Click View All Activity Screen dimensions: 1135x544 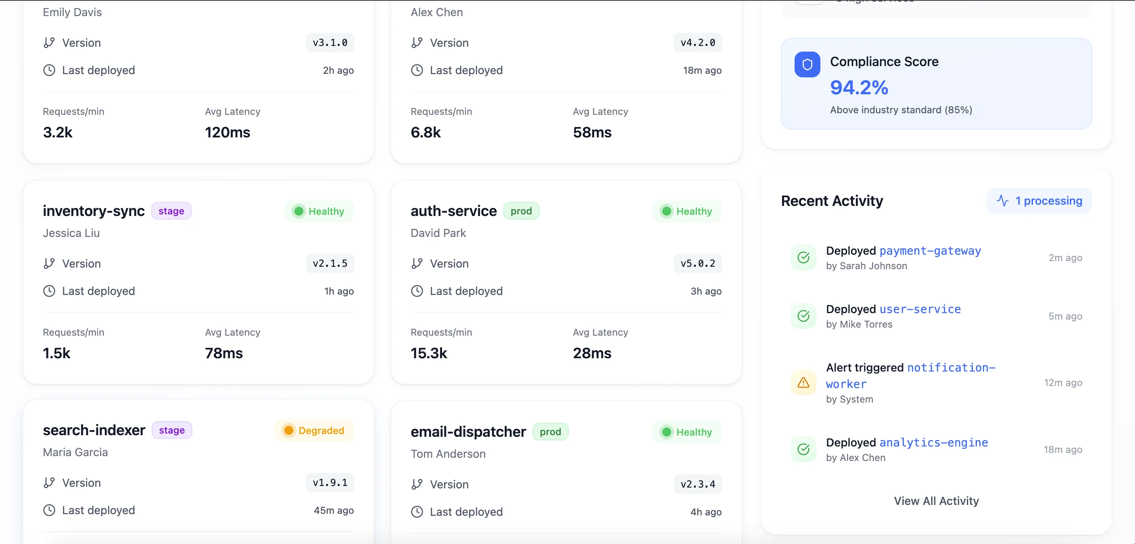936,501
